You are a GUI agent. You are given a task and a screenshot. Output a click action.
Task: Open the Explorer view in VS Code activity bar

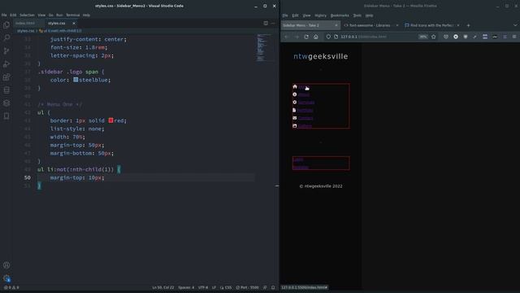6,25
